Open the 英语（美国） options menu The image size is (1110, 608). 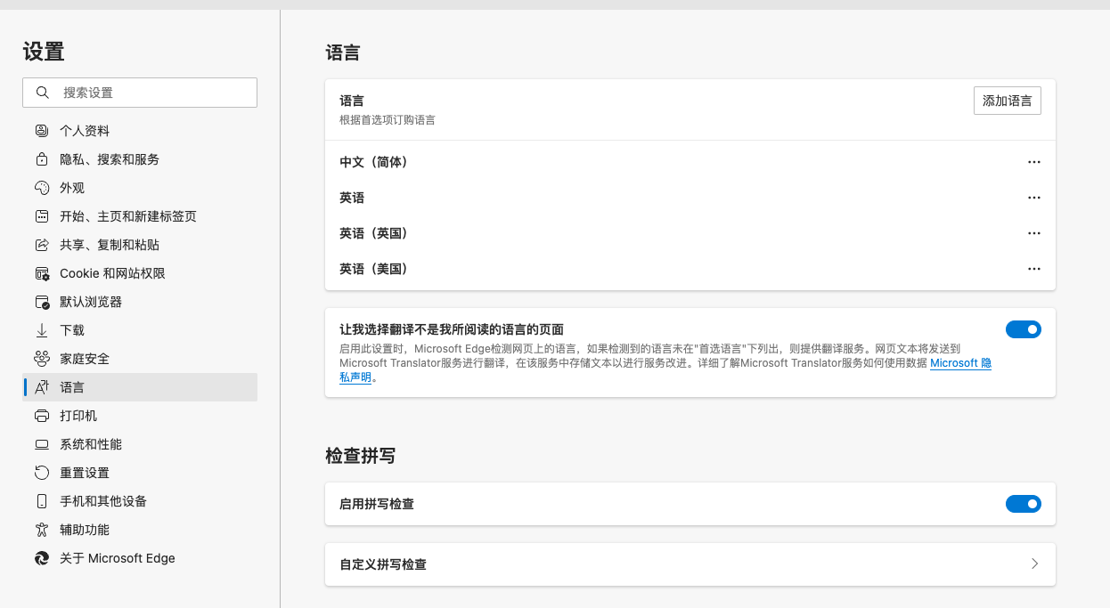pyautogui.click(x=1034, y=268)
